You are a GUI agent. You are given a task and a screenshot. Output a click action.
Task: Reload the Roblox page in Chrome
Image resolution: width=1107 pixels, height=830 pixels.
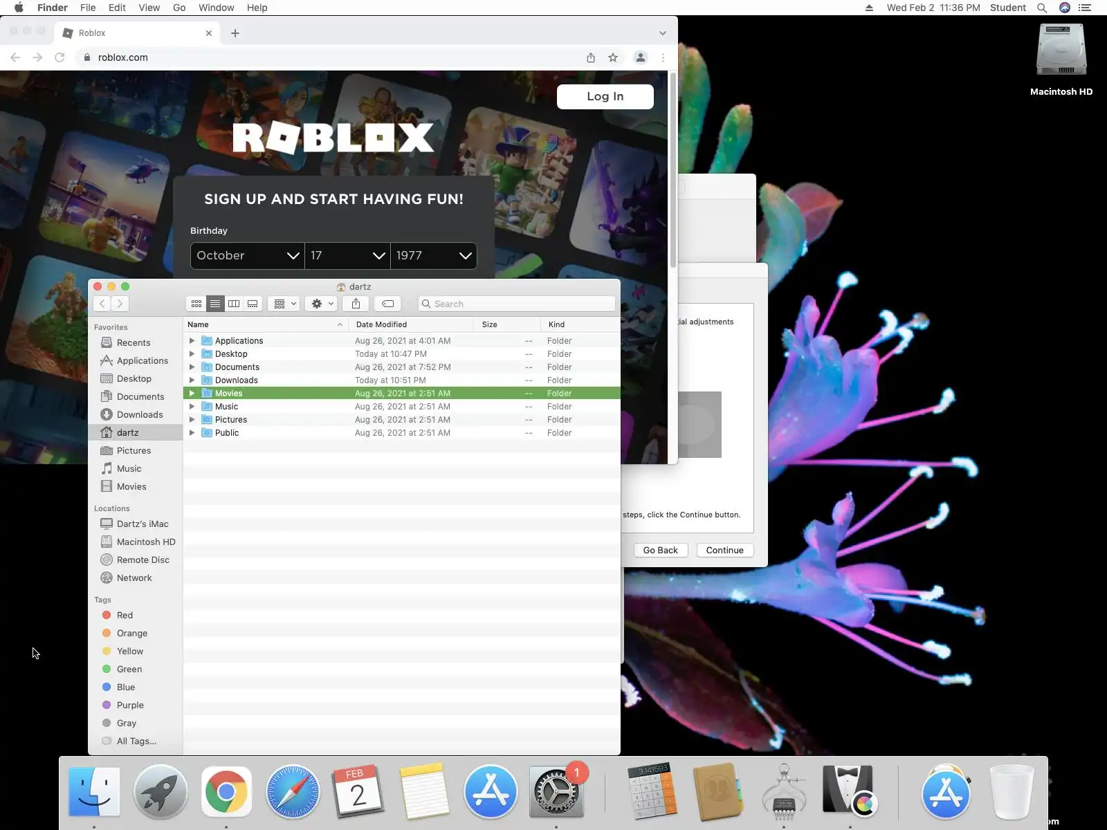60,57
